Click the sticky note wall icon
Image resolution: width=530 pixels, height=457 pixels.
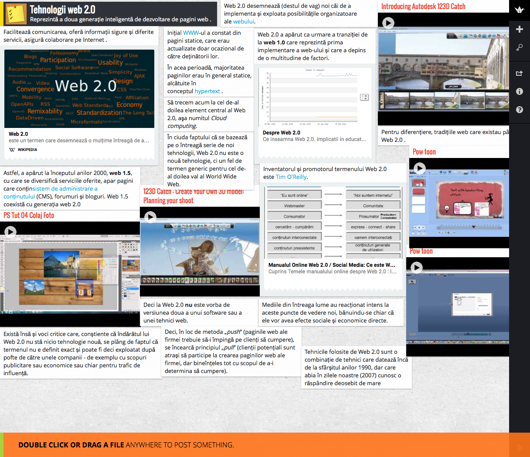[x=16, y=14]
